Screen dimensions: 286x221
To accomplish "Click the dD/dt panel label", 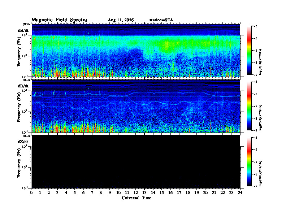I will tap(23, 86).
